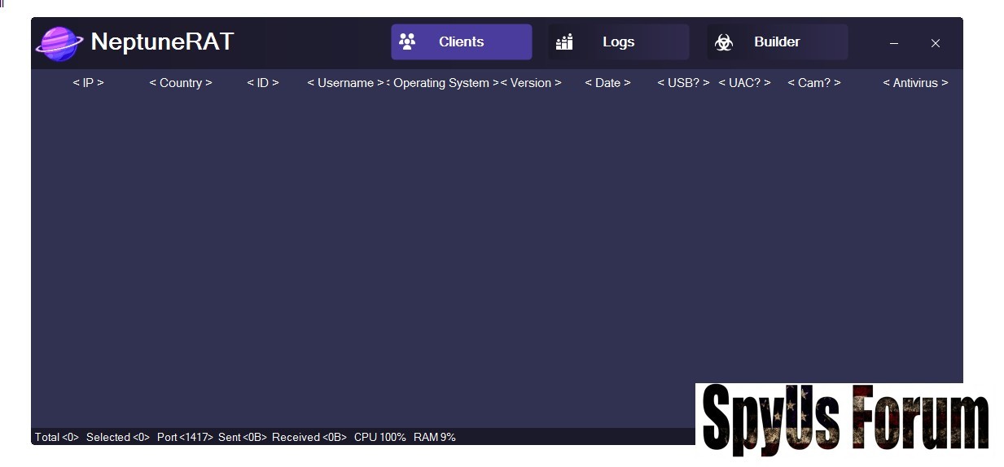Click the Port <1417> status bar item

point(185,438)
